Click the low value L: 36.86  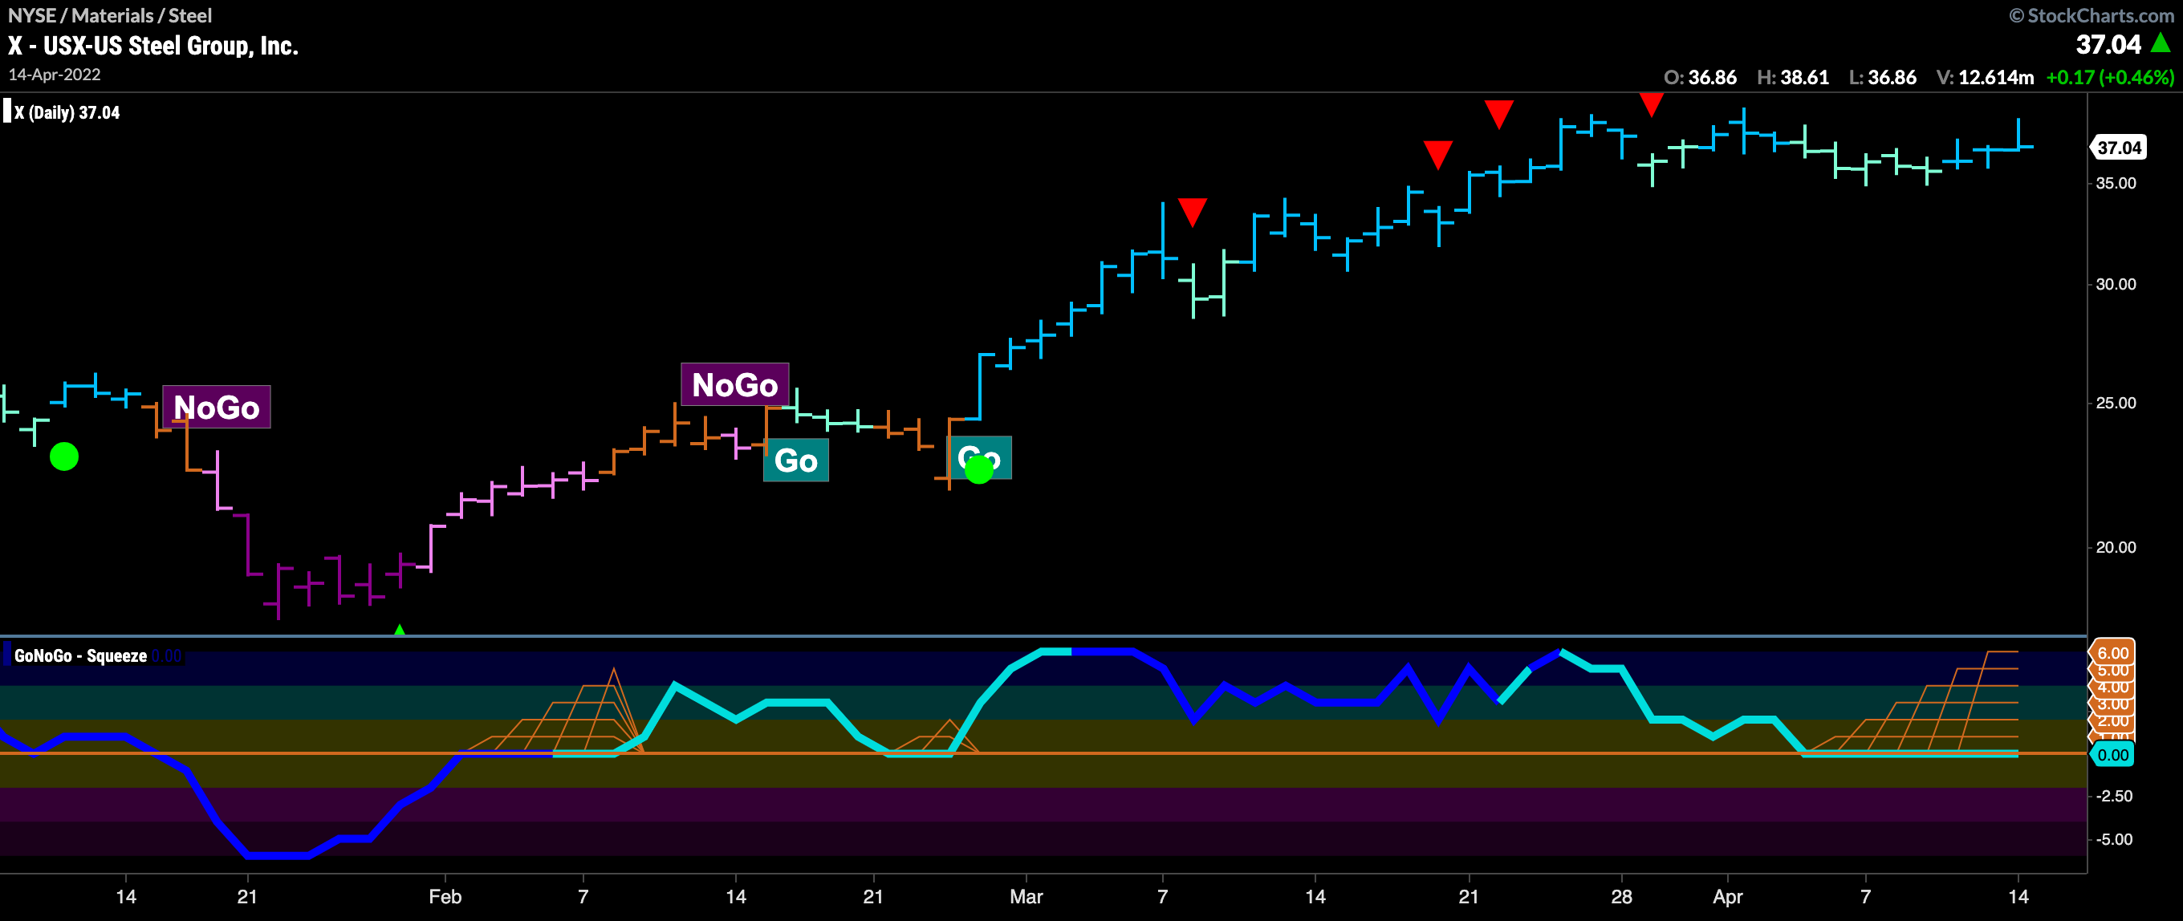click(1882, 77)
